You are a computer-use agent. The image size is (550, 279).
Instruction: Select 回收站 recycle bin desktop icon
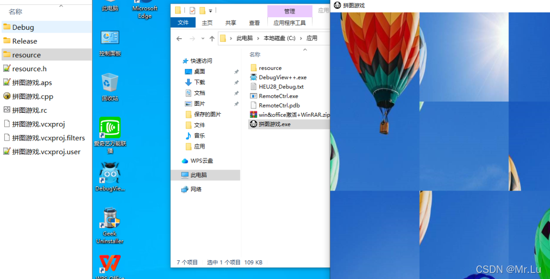(110, 87)
